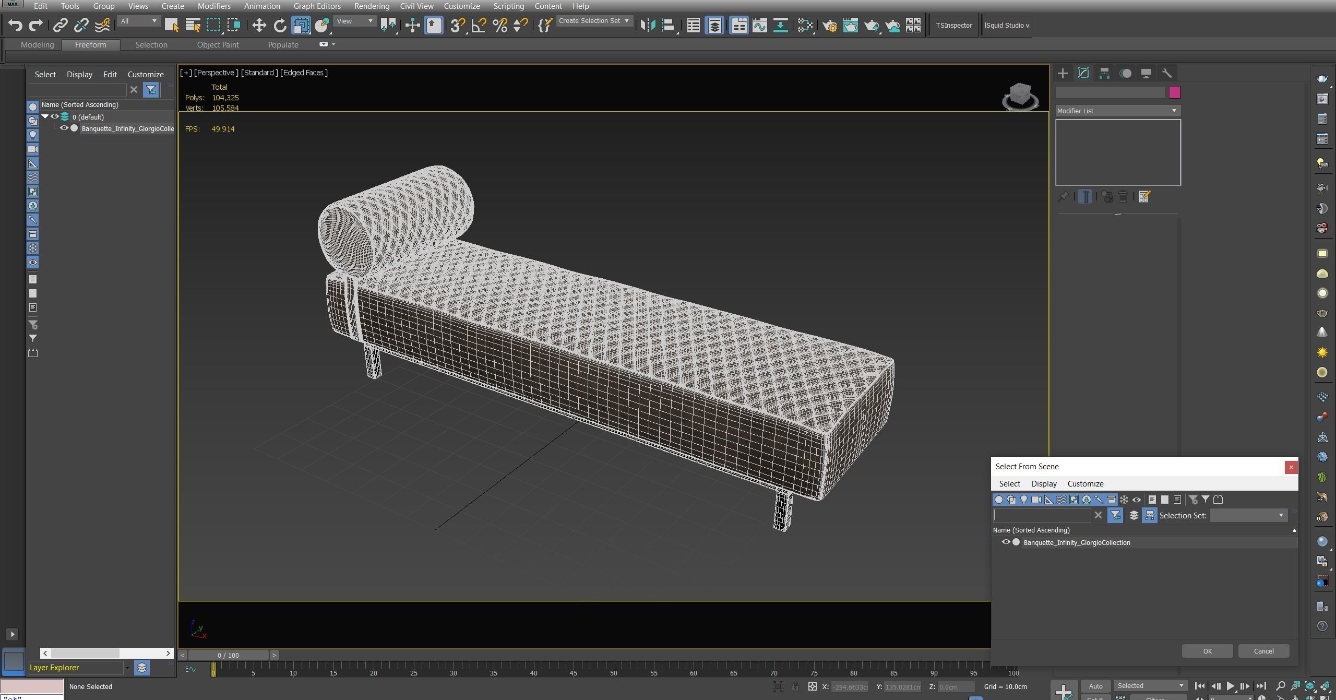Viewport: 1336px width, 700px height.
Task: Open Create Selection Set dropdown
Action: [x=594, y=21]
